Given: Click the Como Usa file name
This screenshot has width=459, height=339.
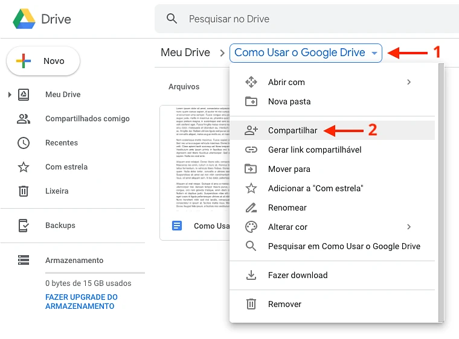Looking at the screenshot, I should coord(211,226).
